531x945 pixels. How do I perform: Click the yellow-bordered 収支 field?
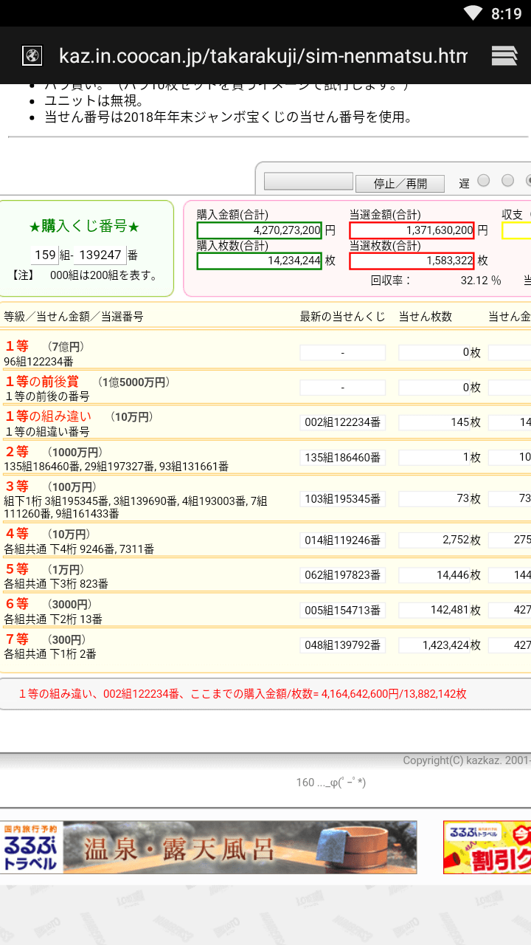point(516,230)
